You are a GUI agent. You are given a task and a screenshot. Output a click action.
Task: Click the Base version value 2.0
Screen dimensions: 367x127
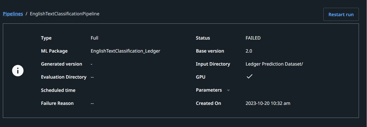pos(249,51)
